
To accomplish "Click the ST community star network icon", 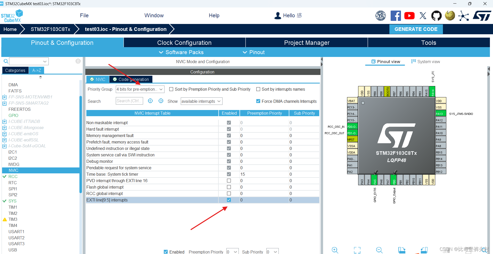I will (x=464, y=16).
